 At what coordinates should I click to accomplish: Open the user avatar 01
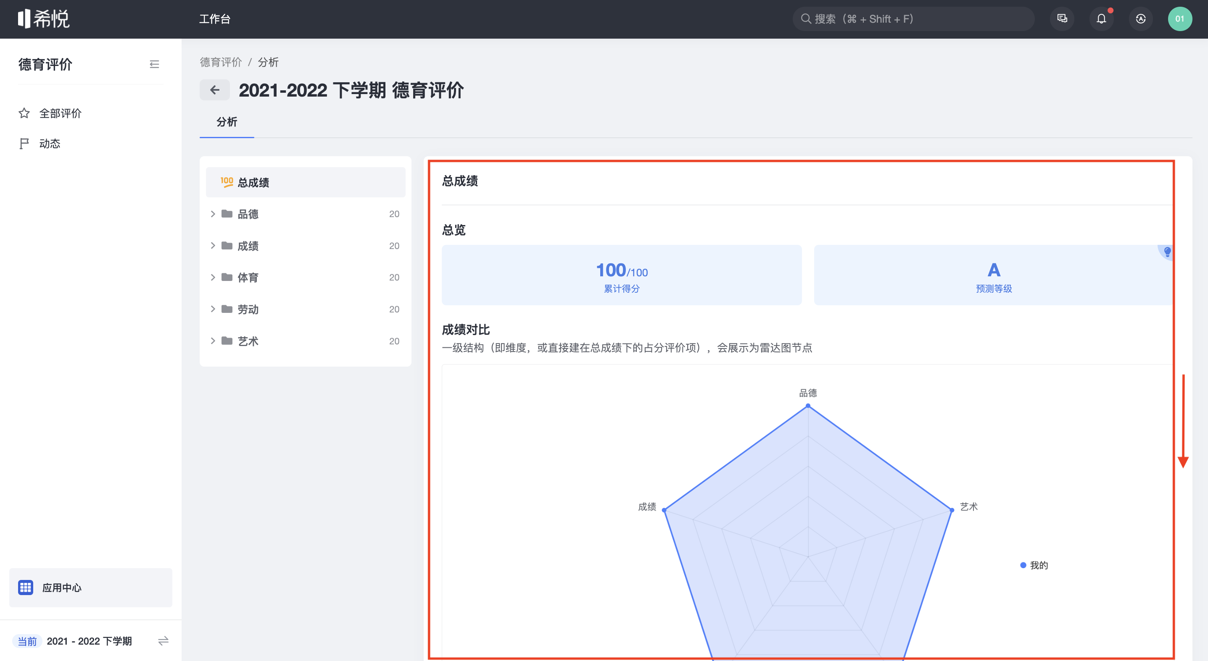tap(1180, 19)
